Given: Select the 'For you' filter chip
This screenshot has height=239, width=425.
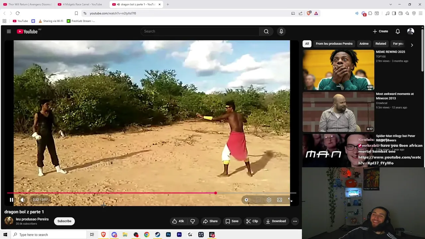Looking at the screenshot, I should click(x=398, y=43).
